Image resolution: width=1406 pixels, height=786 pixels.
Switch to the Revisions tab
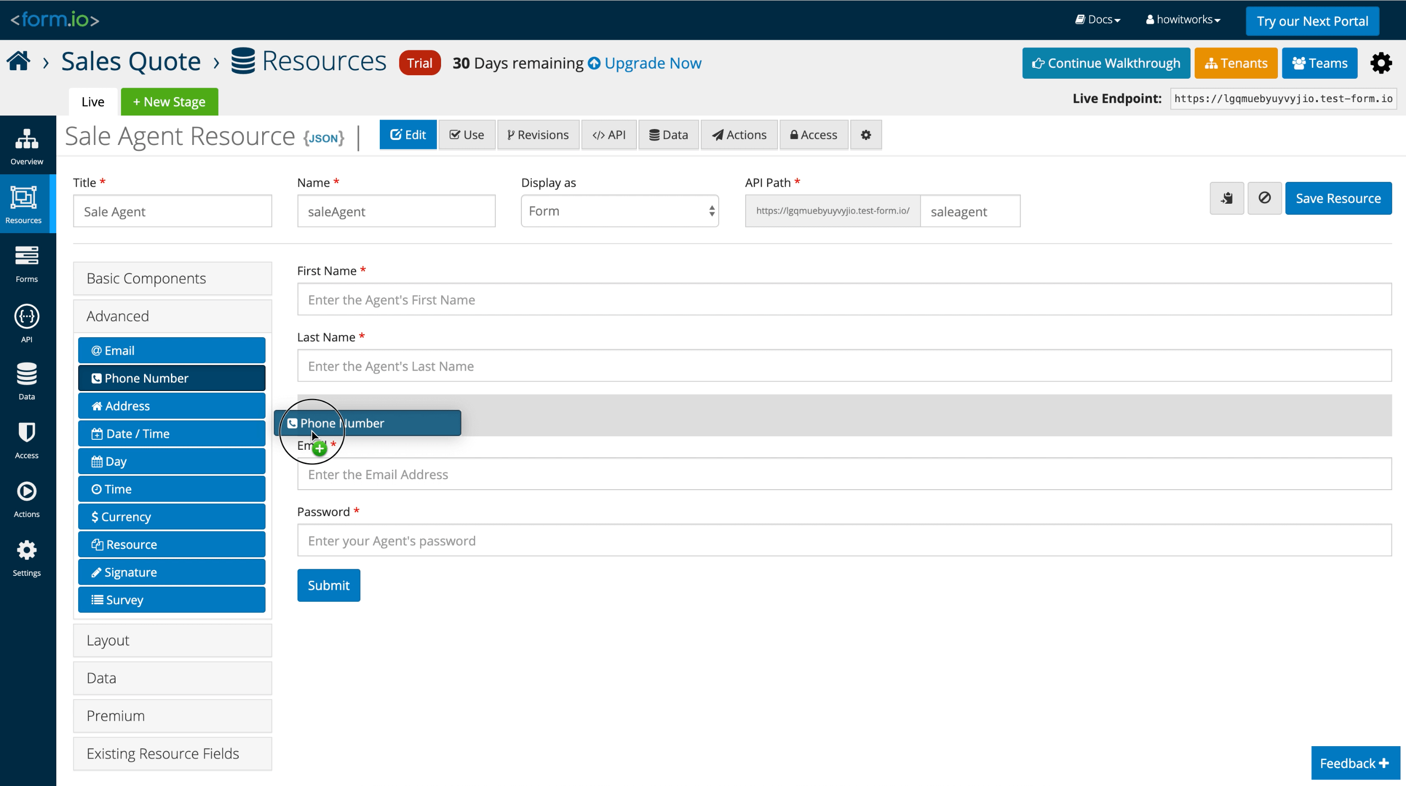click(538, 134)
